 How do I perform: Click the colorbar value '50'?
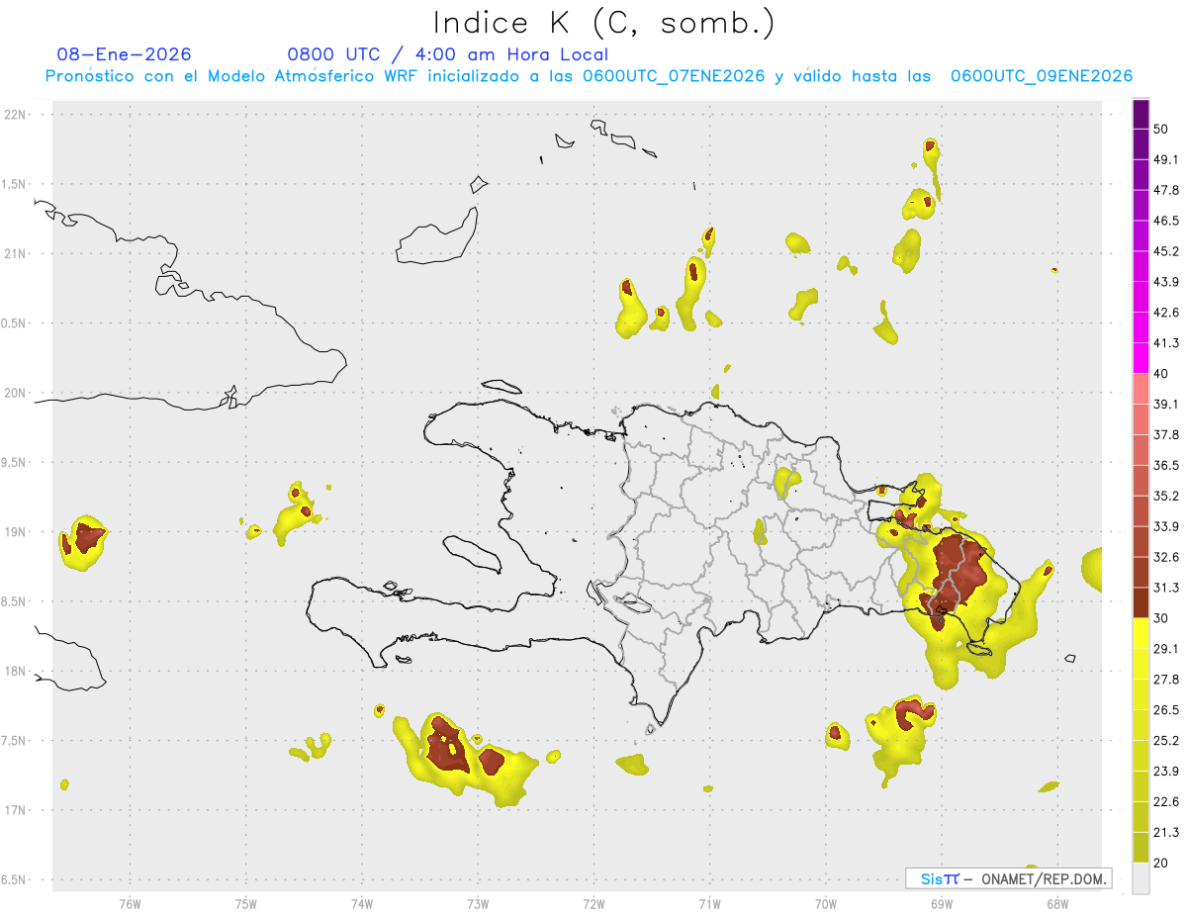tap(1161, 130)
